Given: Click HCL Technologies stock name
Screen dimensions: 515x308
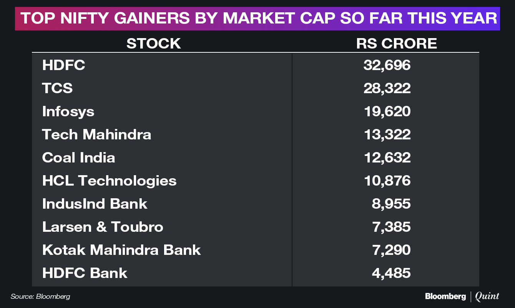Looking at the screenshot, I should (x=110, y=181).
